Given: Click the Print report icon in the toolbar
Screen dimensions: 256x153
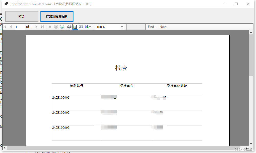Looking at the screenshot, I should (69, 27).
